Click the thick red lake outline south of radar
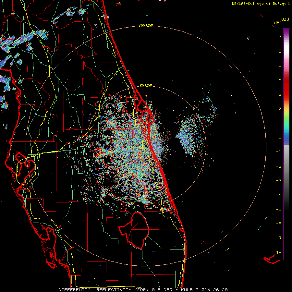 134,230
